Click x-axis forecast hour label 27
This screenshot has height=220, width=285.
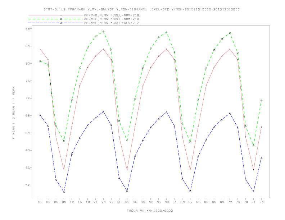[112, 202]
